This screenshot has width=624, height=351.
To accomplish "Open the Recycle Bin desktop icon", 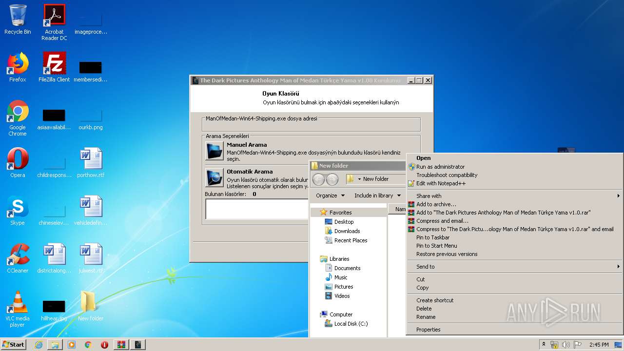I will coord(18,19).
